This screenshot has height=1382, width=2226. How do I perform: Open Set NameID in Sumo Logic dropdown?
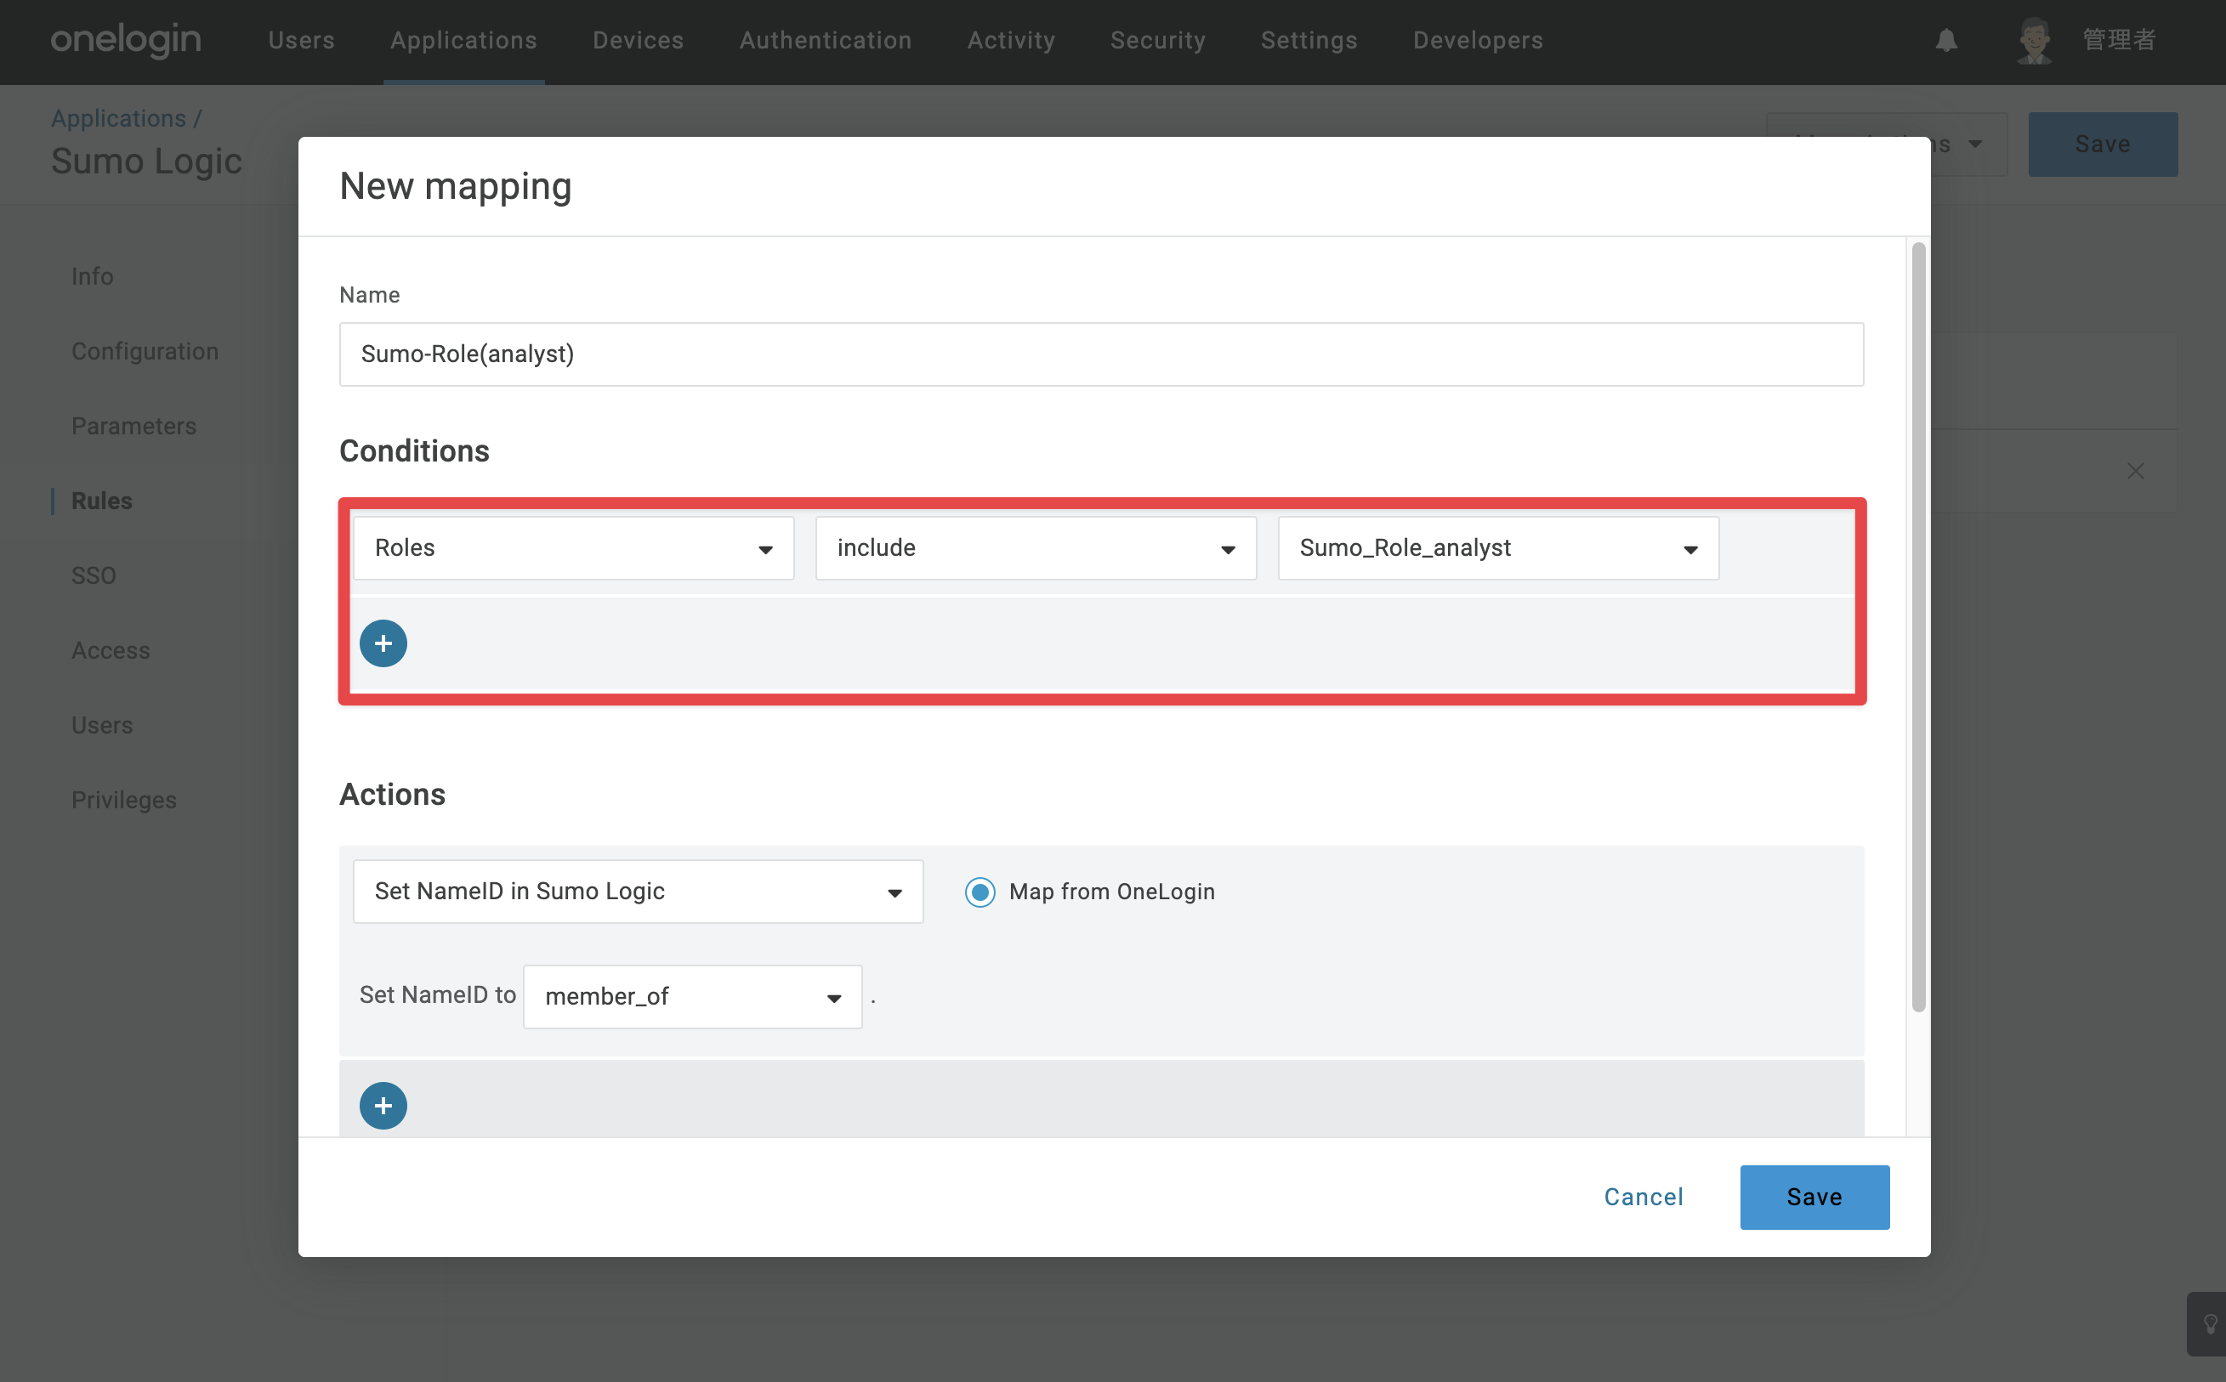pyautogui.click(x=638, y=892)
